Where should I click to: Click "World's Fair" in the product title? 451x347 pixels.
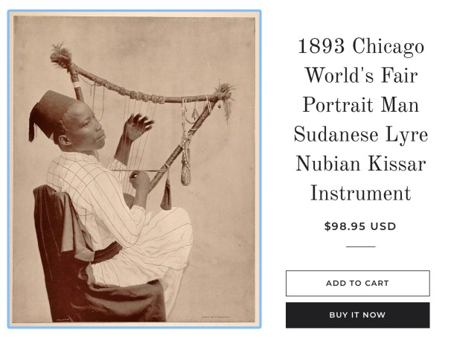(360, 76)
